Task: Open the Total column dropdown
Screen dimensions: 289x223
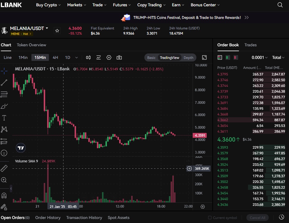Action: pyautogui.click(x=278, y=57)
